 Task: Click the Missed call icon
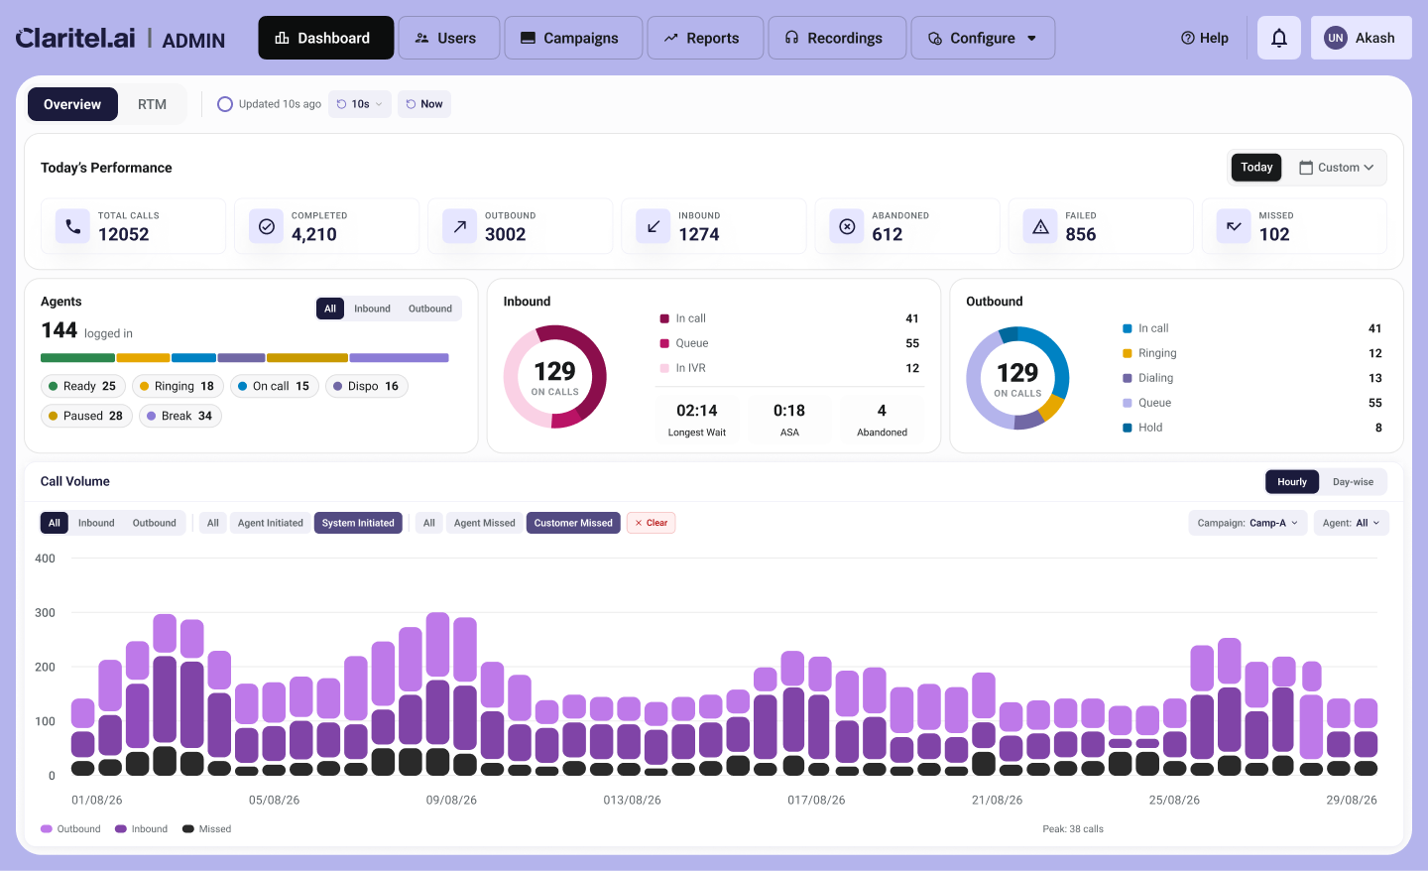pyautogui.click(x=1234, y=226)
